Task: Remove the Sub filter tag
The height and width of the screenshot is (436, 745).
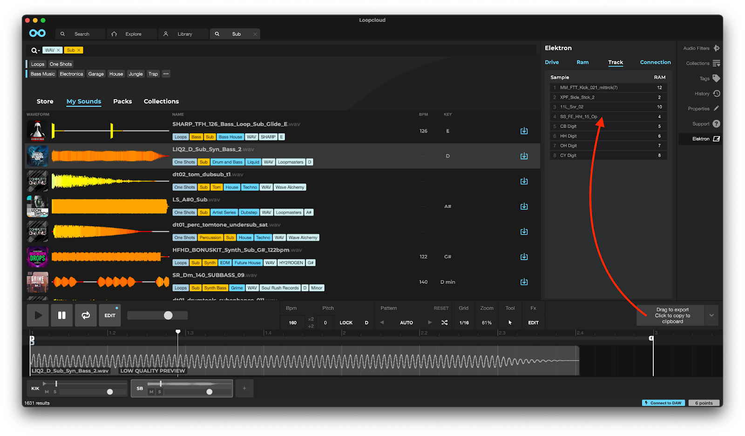Action: 79,50
